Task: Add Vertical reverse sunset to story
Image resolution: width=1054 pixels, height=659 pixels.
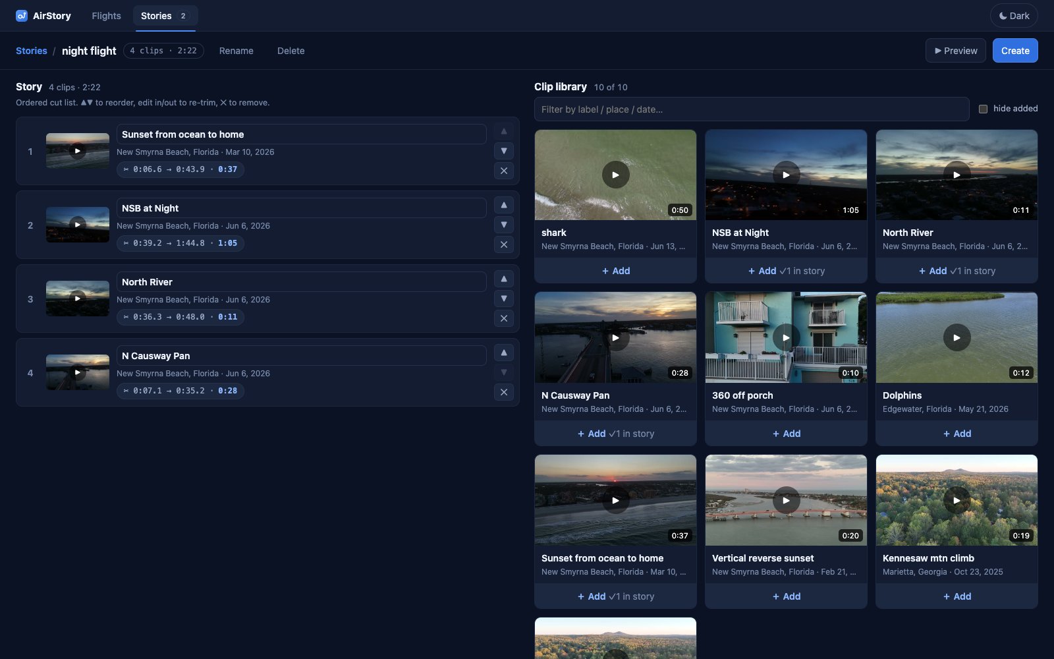Action: [x=786, y=596]
